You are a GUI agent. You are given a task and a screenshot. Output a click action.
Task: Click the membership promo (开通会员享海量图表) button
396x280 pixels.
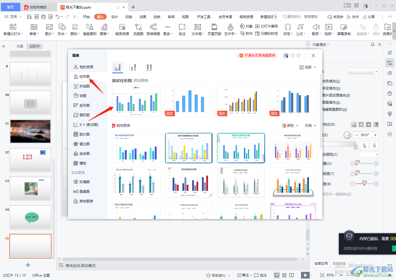(x=257, y=55)
